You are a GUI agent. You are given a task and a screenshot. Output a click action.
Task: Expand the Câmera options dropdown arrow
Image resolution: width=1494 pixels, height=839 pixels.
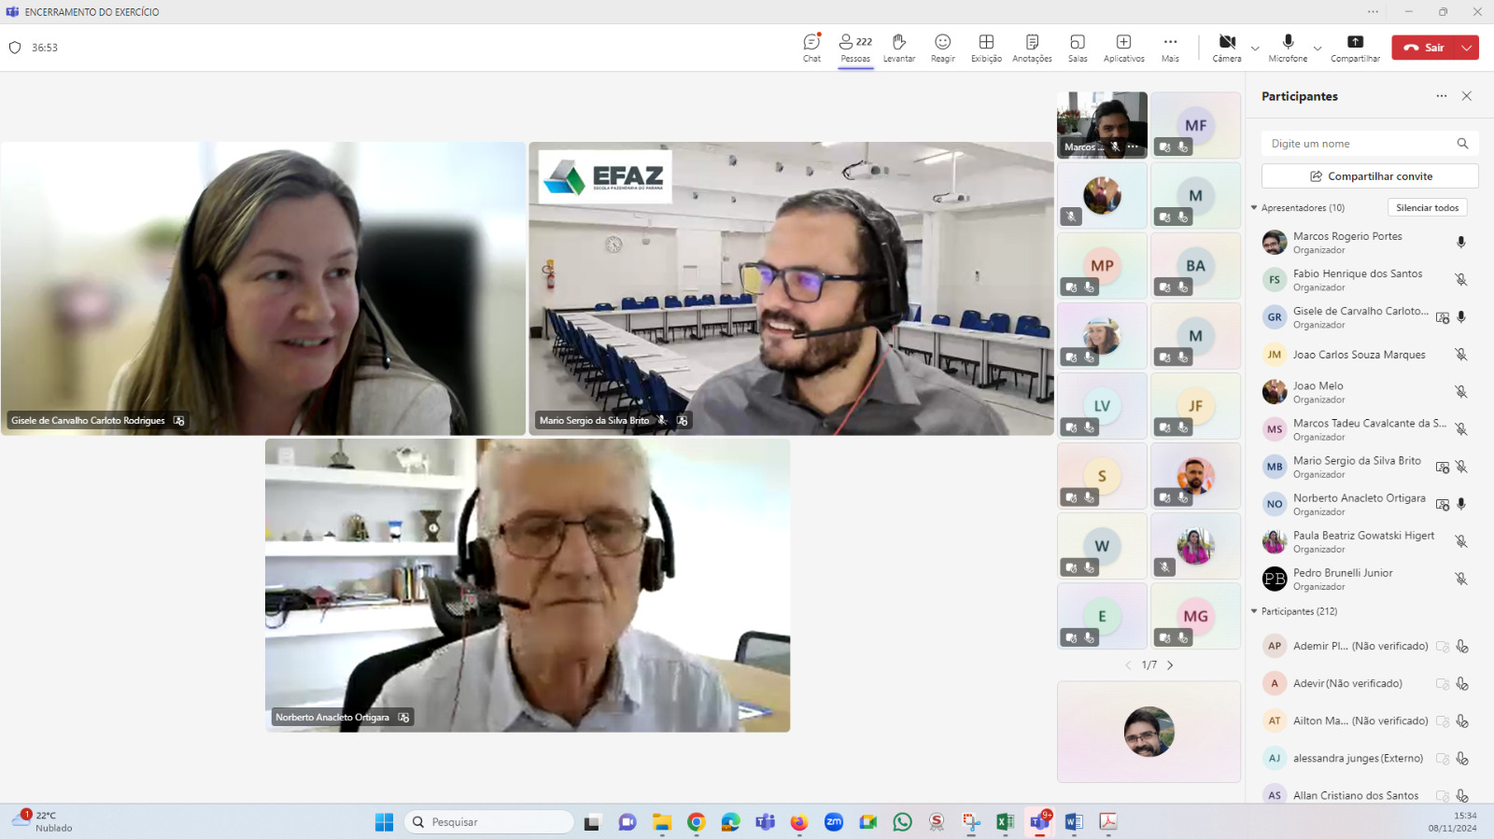[1255, 48]
